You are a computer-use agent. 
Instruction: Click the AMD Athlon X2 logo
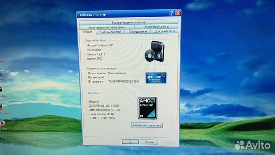(147, 107)
